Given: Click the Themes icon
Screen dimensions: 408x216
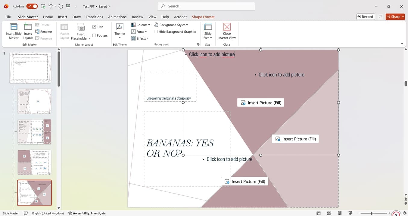Looking at the screenshot, I should click(x=120, y=27).
